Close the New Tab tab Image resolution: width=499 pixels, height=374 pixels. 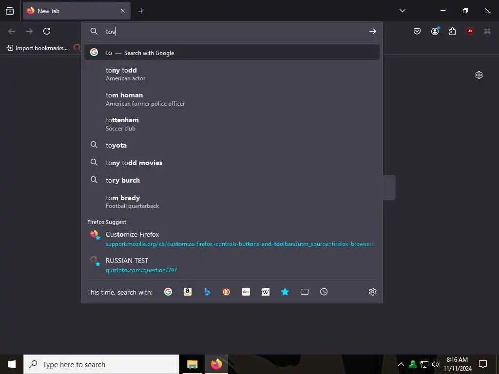123,11
